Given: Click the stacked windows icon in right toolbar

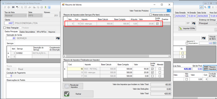Looking at the screenshot, I should click(202, 7).
